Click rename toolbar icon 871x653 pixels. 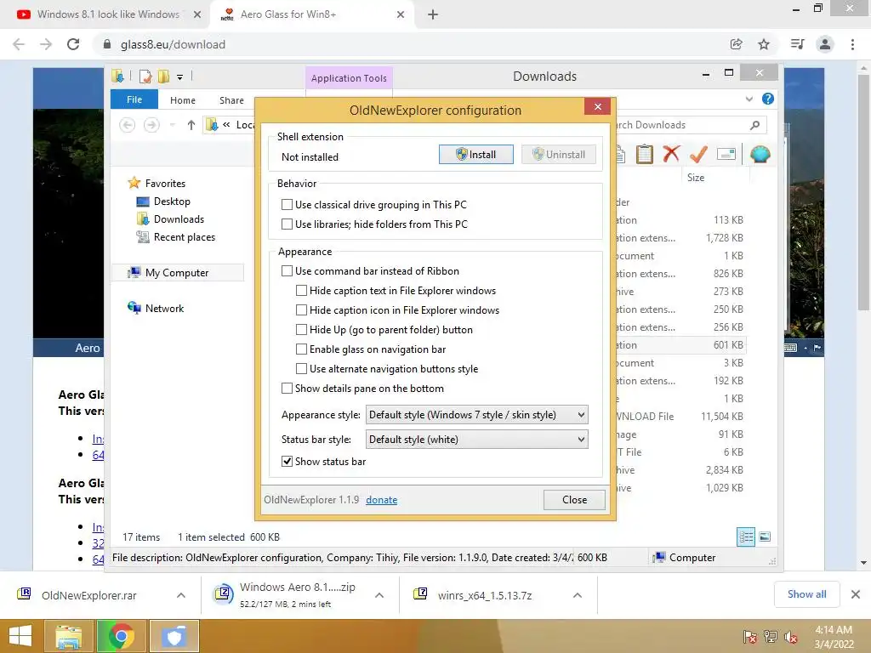click(726, 154)
